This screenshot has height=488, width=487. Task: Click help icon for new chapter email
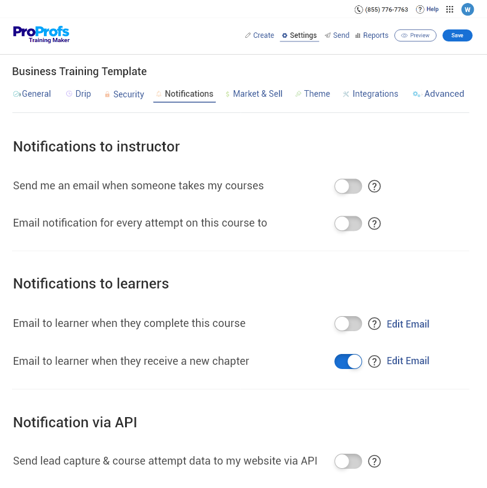pyautogui.click(x=375, y=361)
